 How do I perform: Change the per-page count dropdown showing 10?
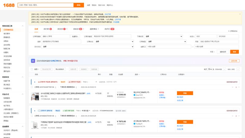point(210,69)
